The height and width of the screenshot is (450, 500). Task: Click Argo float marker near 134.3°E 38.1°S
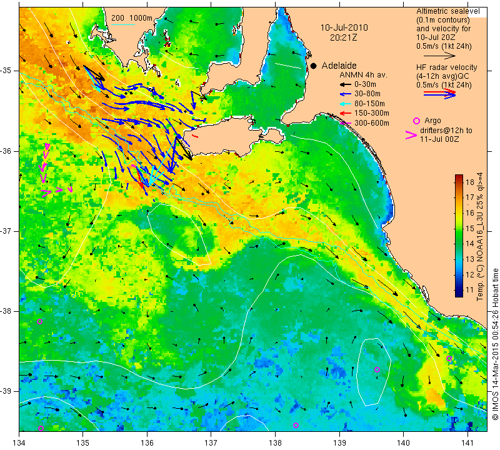point(39,321)
